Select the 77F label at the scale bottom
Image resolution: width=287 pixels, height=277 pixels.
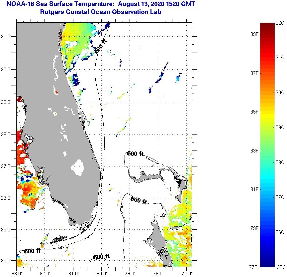pos(254,267)
